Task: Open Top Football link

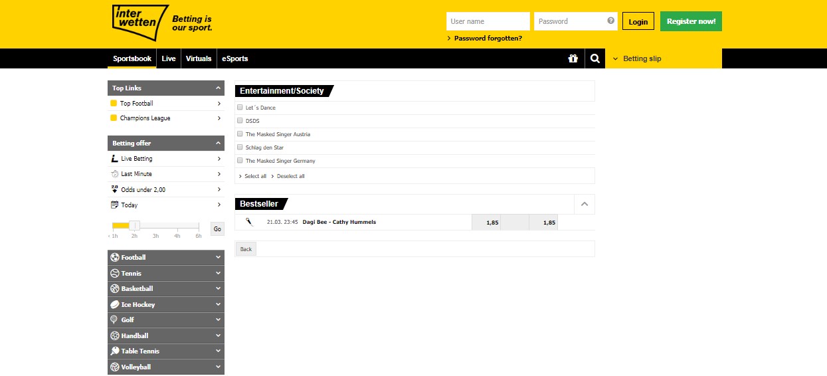Action: point(166,103)
